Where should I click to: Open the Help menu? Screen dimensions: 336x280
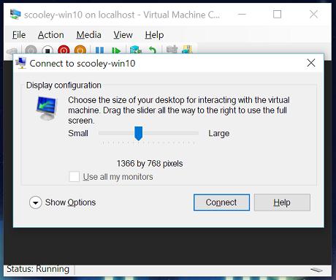(x=154, y=35)
